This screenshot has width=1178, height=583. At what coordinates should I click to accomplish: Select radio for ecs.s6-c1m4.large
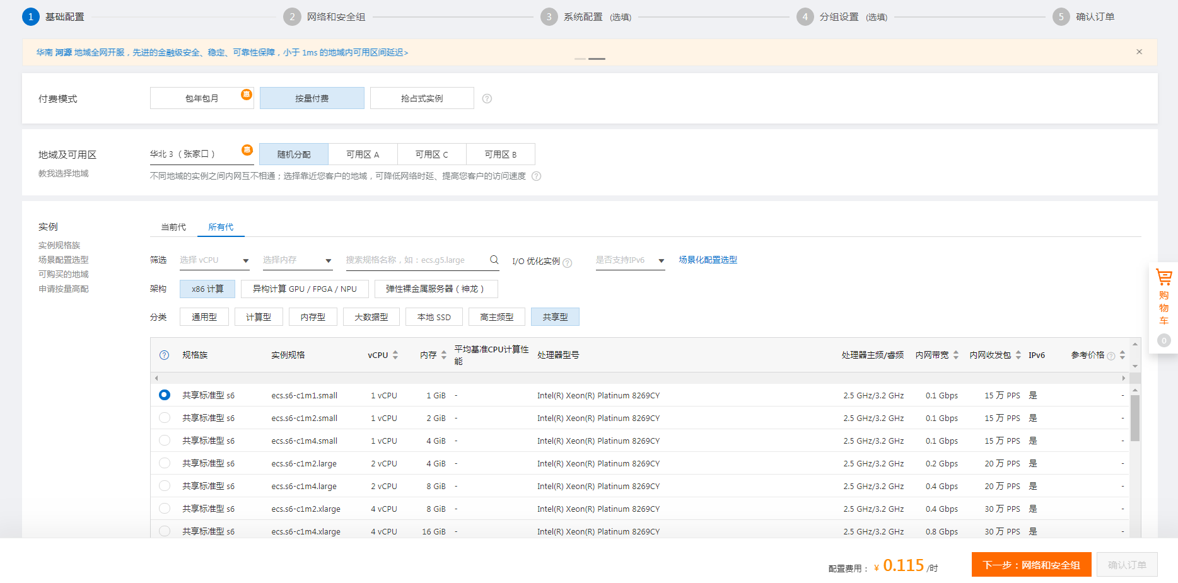coord(165,485)
